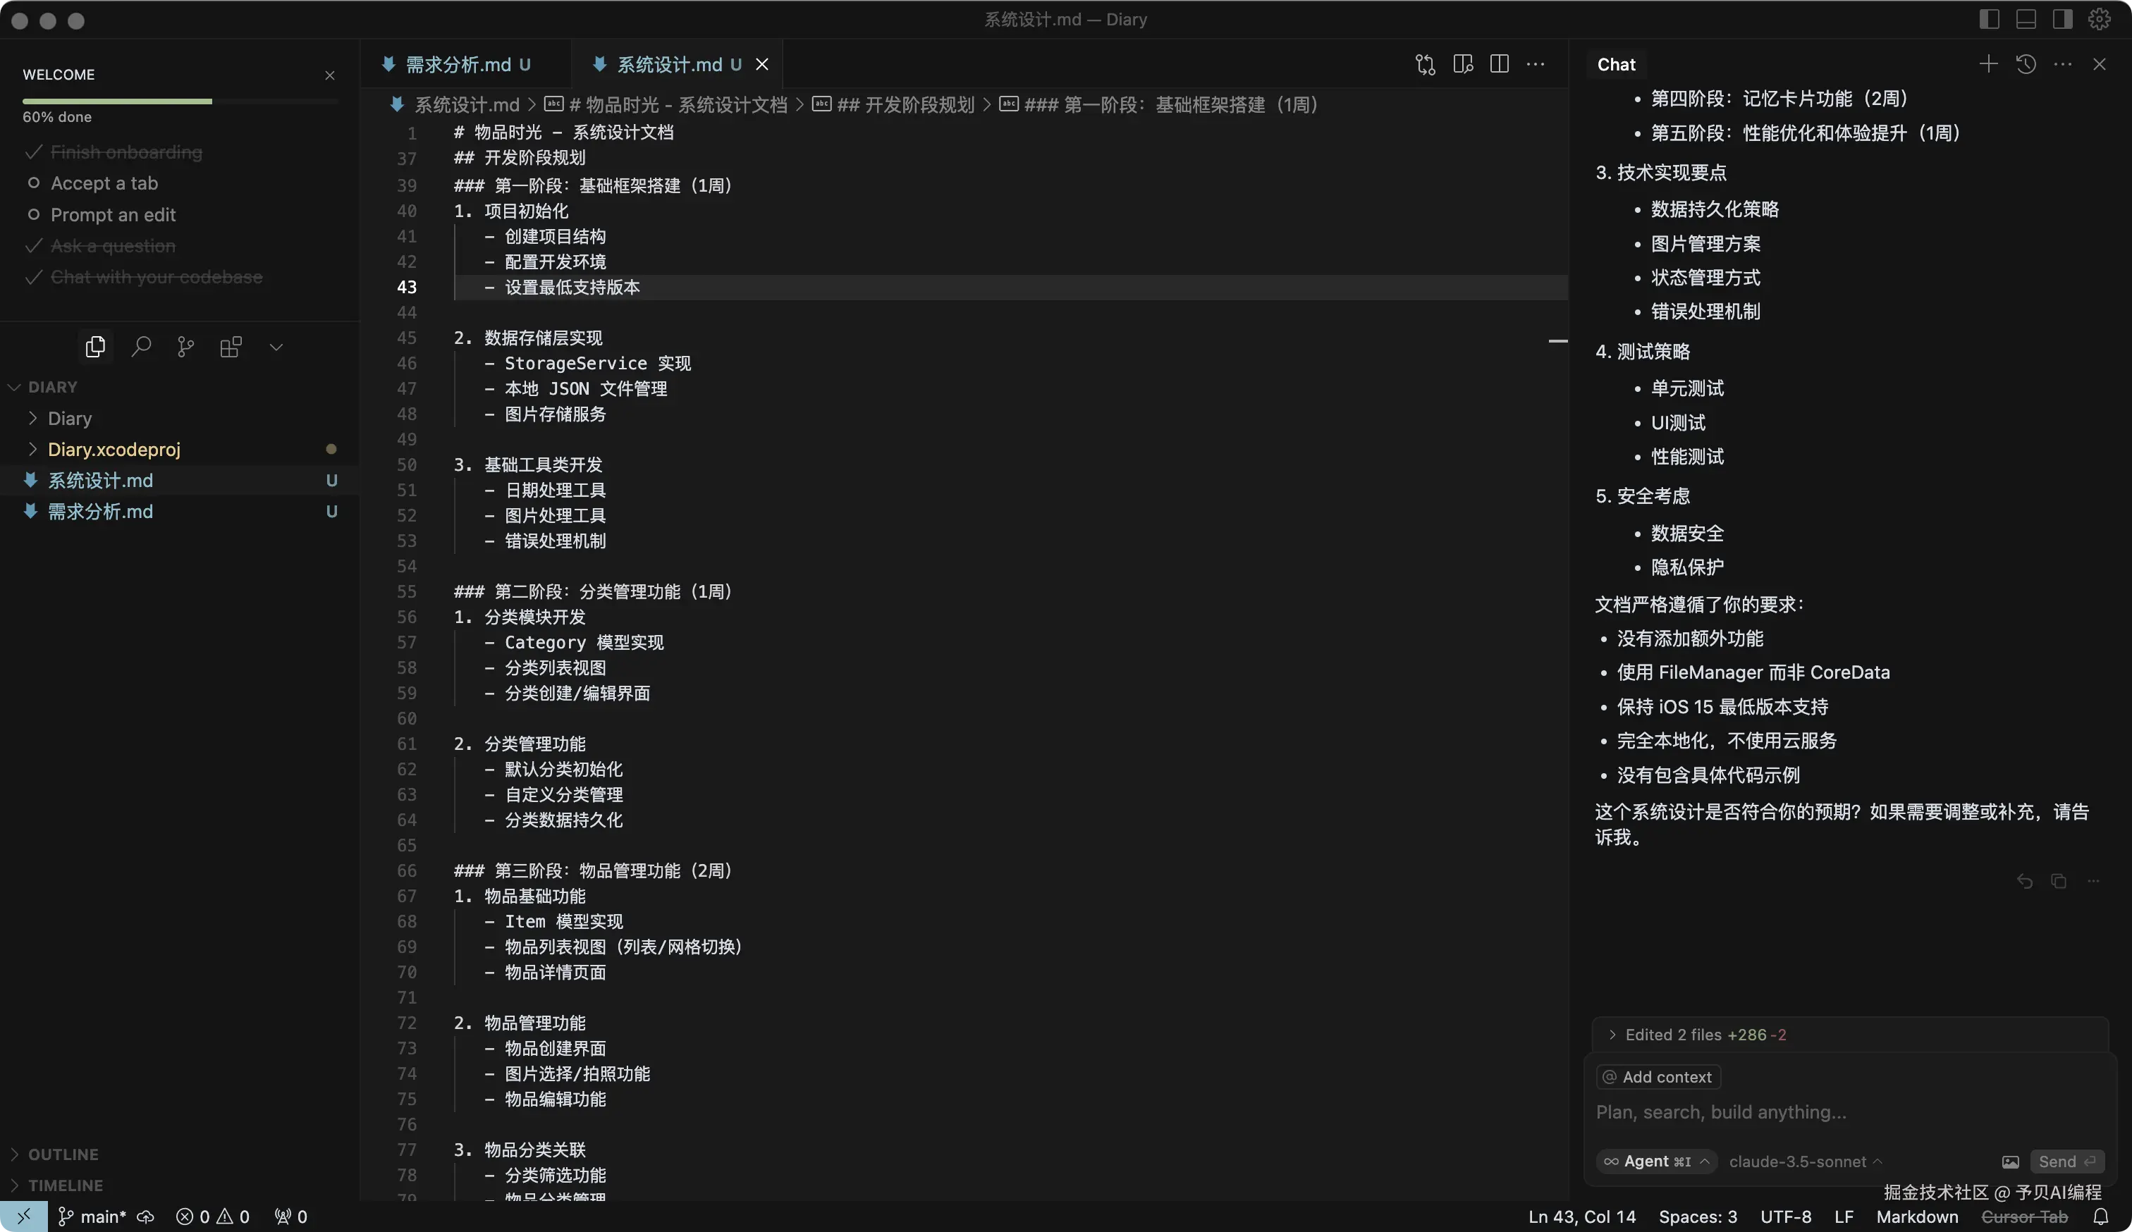Open the Extensions view icon

click(231, 347)
